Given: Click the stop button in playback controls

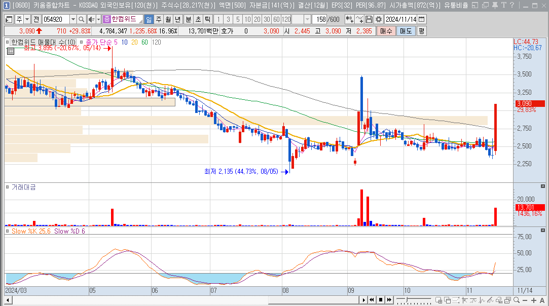Looking at the screenshot, I should point(381,300).
